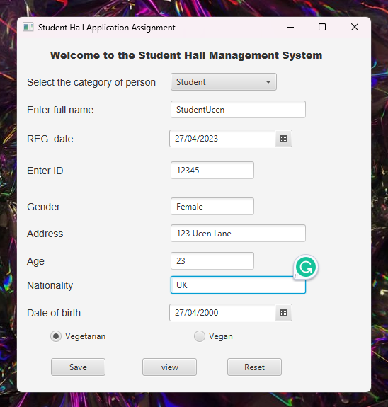Screen dimensions: 388x407
Task: Click the green Grammarly icon
Action: pyautogui.click(x=306, y=267)
